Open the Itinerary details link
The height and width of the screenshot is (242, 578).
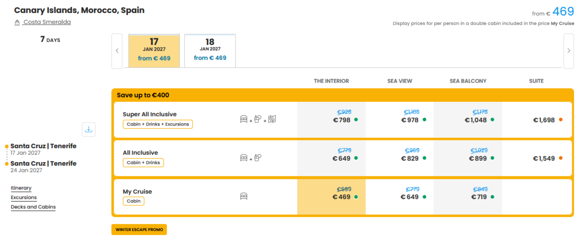point(21,188)
